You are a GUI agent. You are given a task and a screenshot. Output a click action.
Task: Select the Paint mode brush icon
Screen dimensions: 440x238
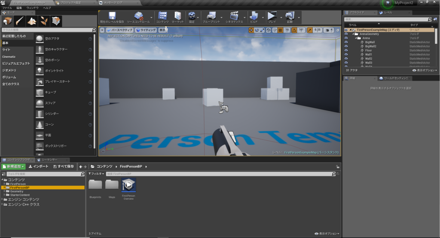click(x=19, y=21)
